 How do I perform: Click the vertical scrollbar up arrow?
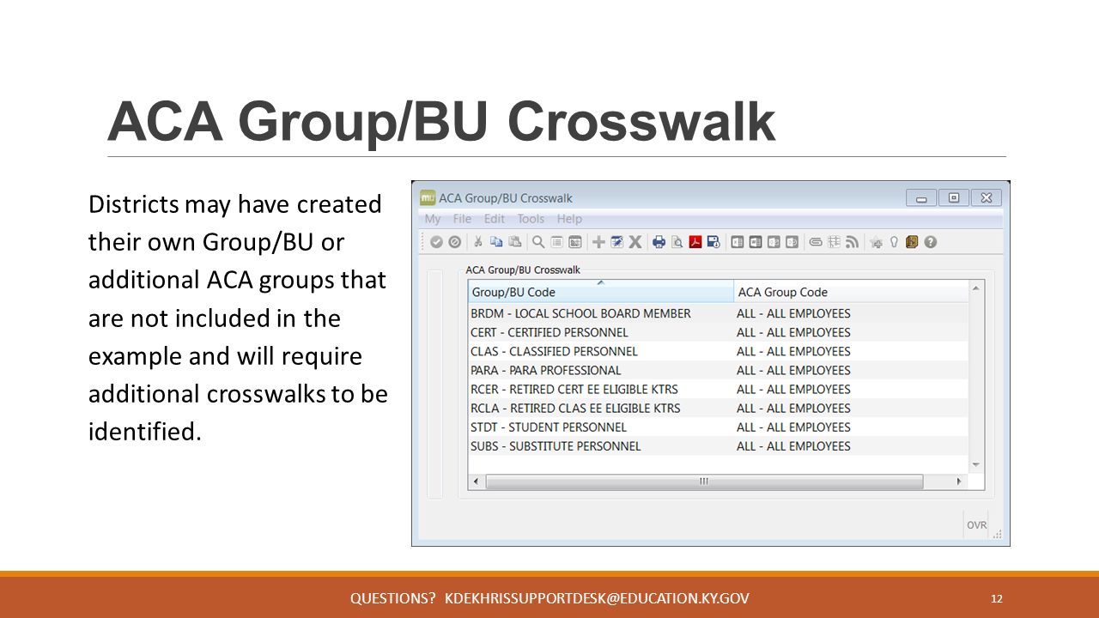(x=975, y=288)
